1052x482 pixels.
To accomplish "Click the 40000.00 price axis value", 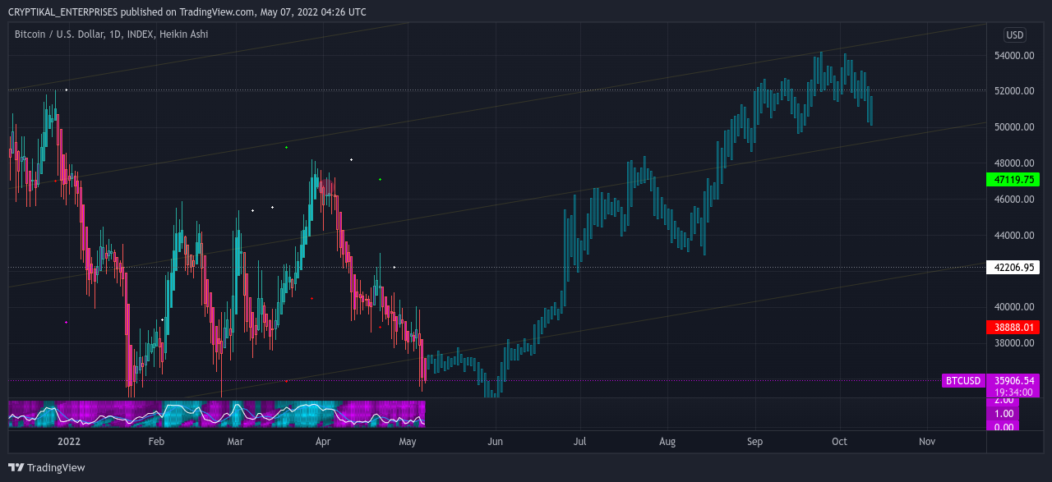I will tap(1013, 307).
